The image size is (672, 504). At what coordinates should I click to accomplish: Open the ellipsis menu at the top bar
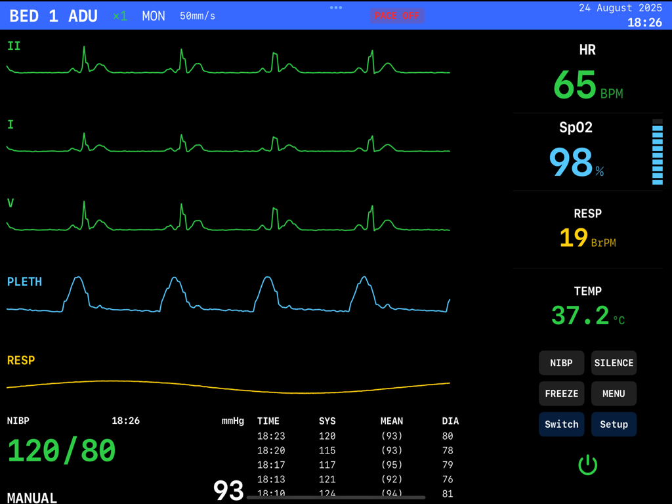pyautogui.click(x=335, y=8)
